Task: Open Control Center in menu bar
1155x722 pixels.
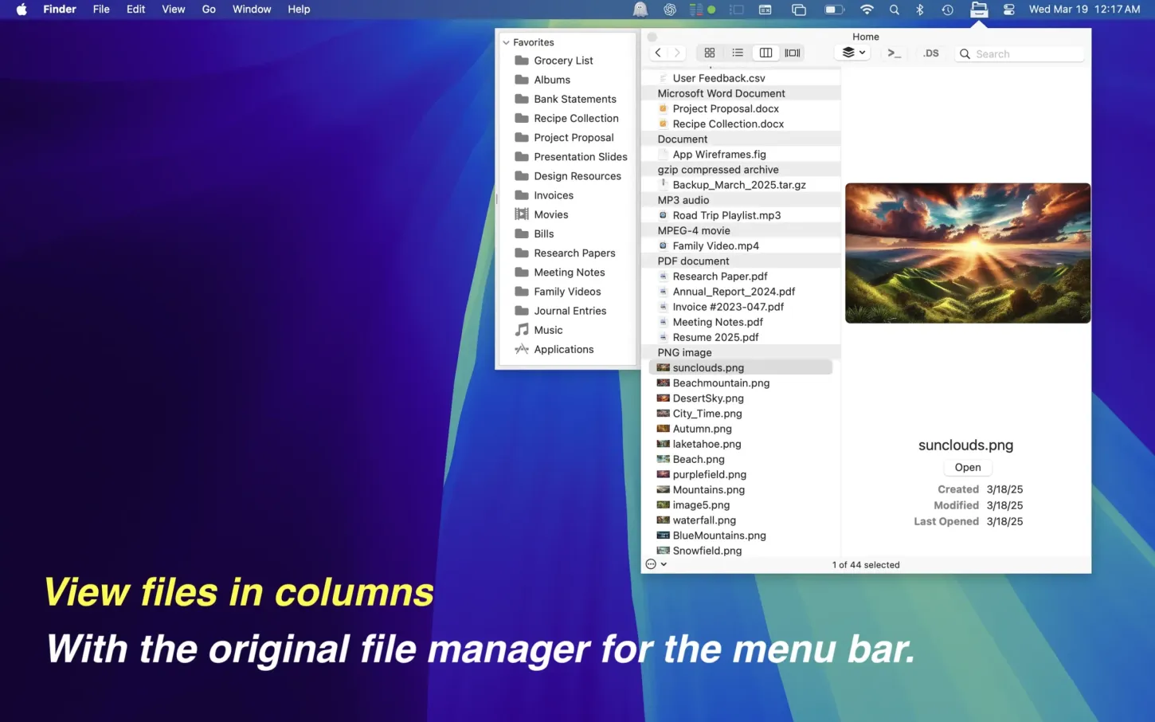Action: pyautogui.click(x=1008, y=10)
